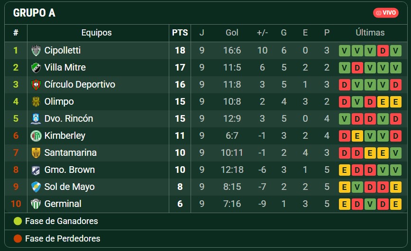Select the Últimas column header

tap(370, 33)
